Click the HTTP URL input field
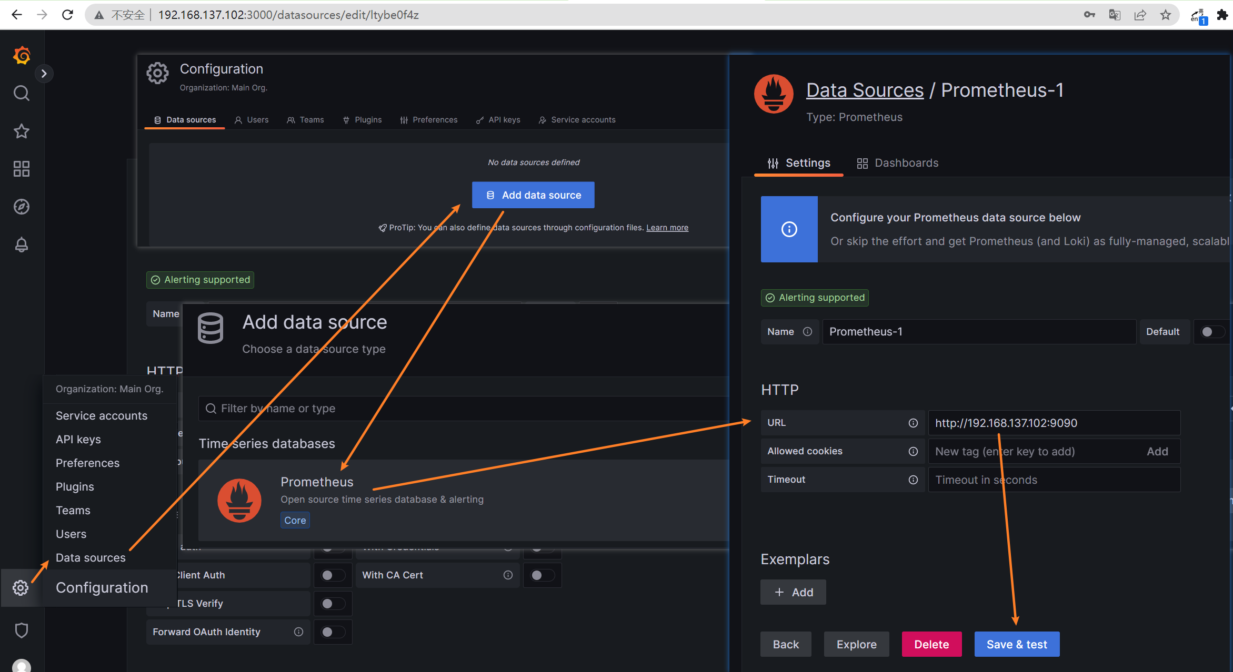1233x672 pixels. [1054, 423]
